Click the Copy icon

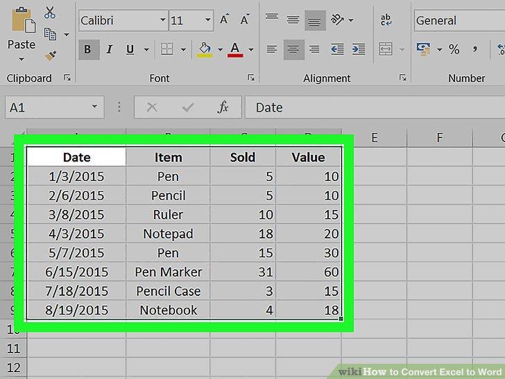point(50,34)
